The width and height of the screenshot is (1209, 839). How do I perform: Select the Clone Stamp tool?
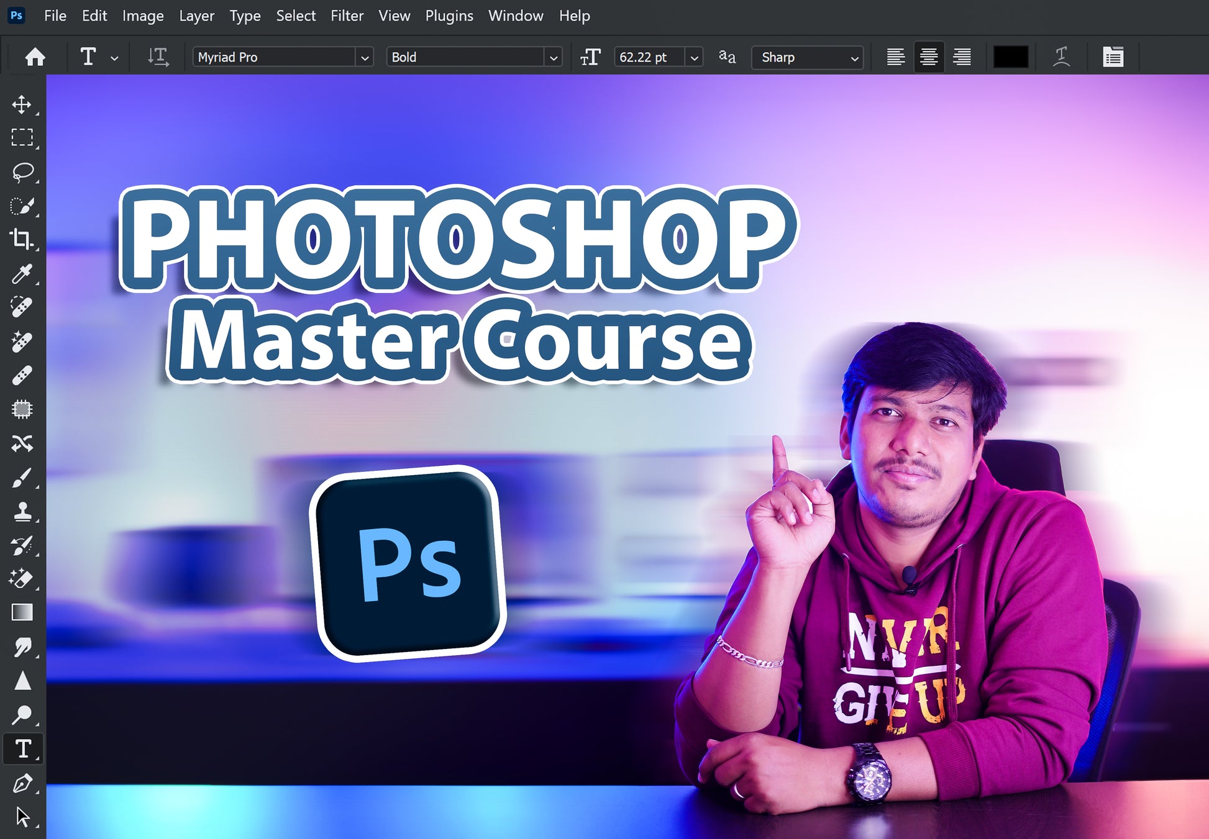click(x=22, y=511)
